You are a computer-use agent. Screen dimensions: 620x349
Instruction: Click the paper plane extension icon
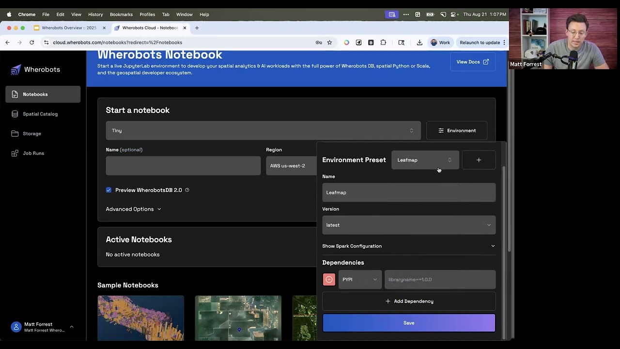[x=358, y=43]
